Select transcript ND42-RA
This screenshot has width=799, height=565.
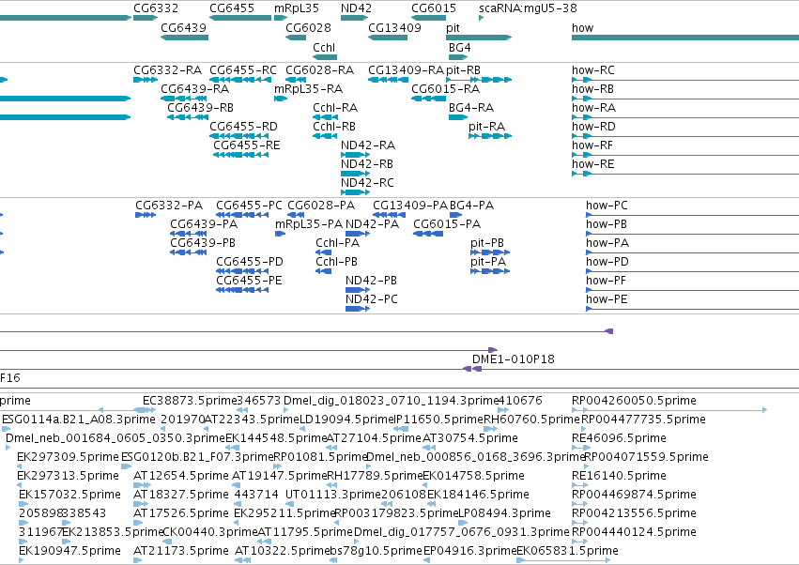click(x=368, y=145)
